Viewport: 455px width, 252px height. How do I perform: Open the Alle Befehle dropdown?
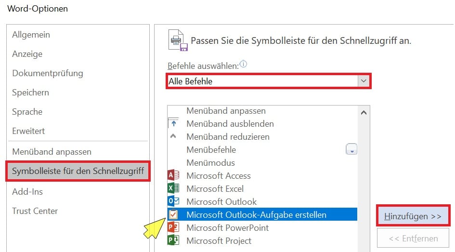tap(364, 81)
